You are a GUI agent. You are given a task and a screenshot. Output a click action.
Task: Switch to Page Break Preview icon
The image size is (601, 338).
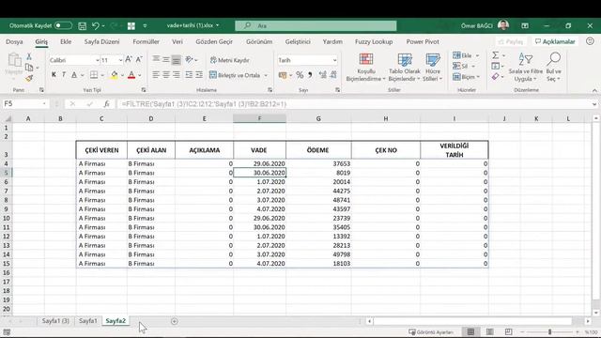[x=508, y=331]
